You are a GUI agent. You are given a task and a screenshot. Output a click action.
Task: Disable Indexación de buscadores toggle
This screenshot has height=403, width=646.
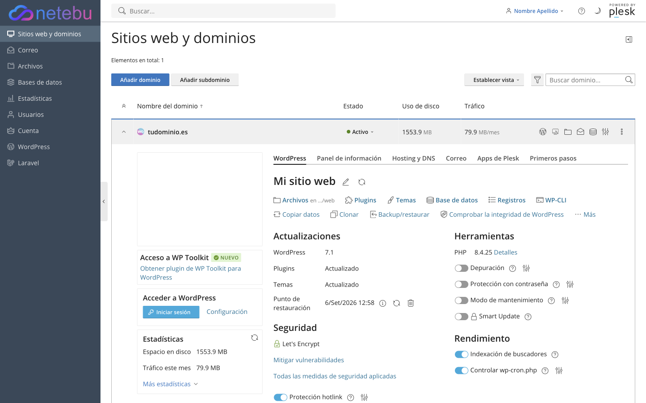(461, 354)
